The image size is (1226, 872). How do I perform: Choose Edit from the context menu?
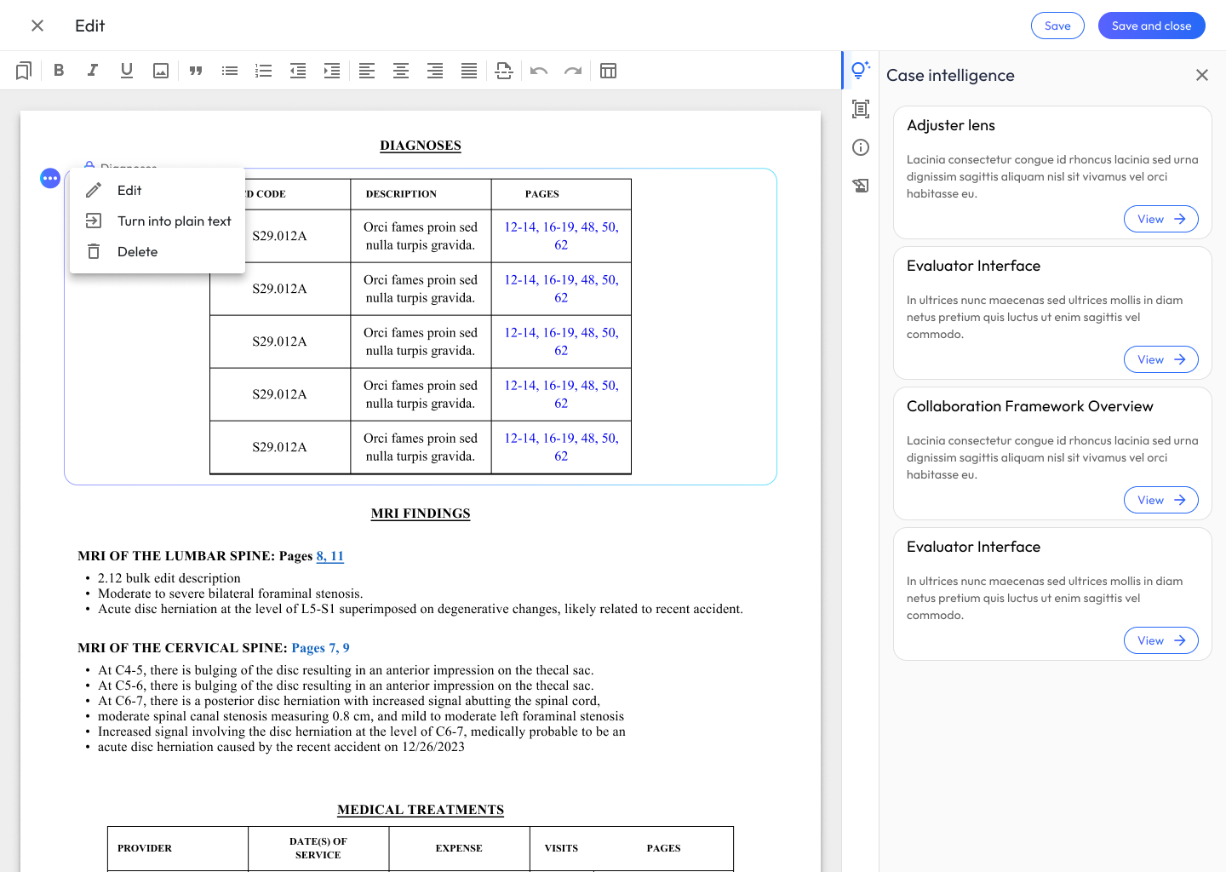[x=129, y=191]
